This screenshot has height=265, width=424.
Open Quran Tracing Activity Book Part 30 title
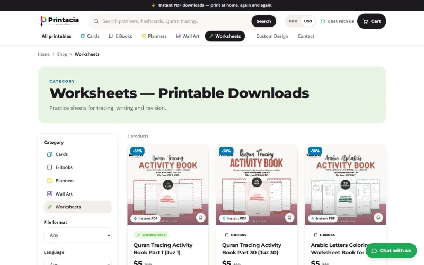point(251,249)
